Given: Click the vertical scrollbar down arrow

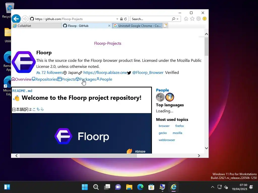Looking at the screenshot, I should [x=206, y=148].
